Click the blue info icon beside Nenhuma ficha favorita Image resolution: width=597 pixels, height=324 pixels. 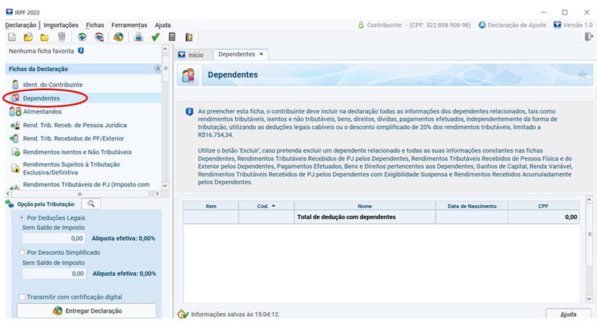(x=80, y=51)
